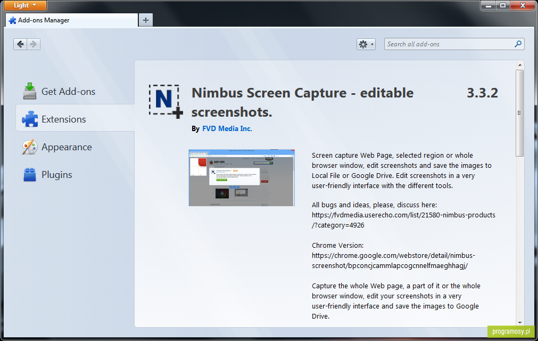Click the version number 3.3.2
The width and height of the screenshot is (538, 341).
click(x=483, y=93)
